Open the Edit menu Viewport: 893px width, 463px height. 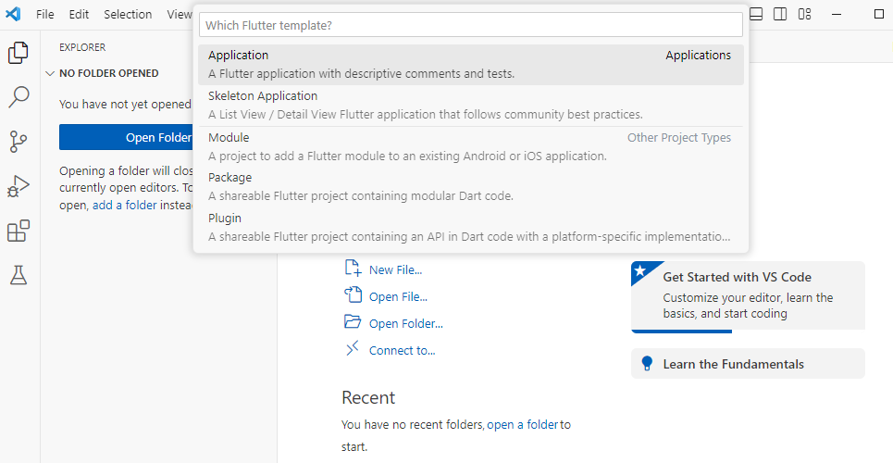80,14
